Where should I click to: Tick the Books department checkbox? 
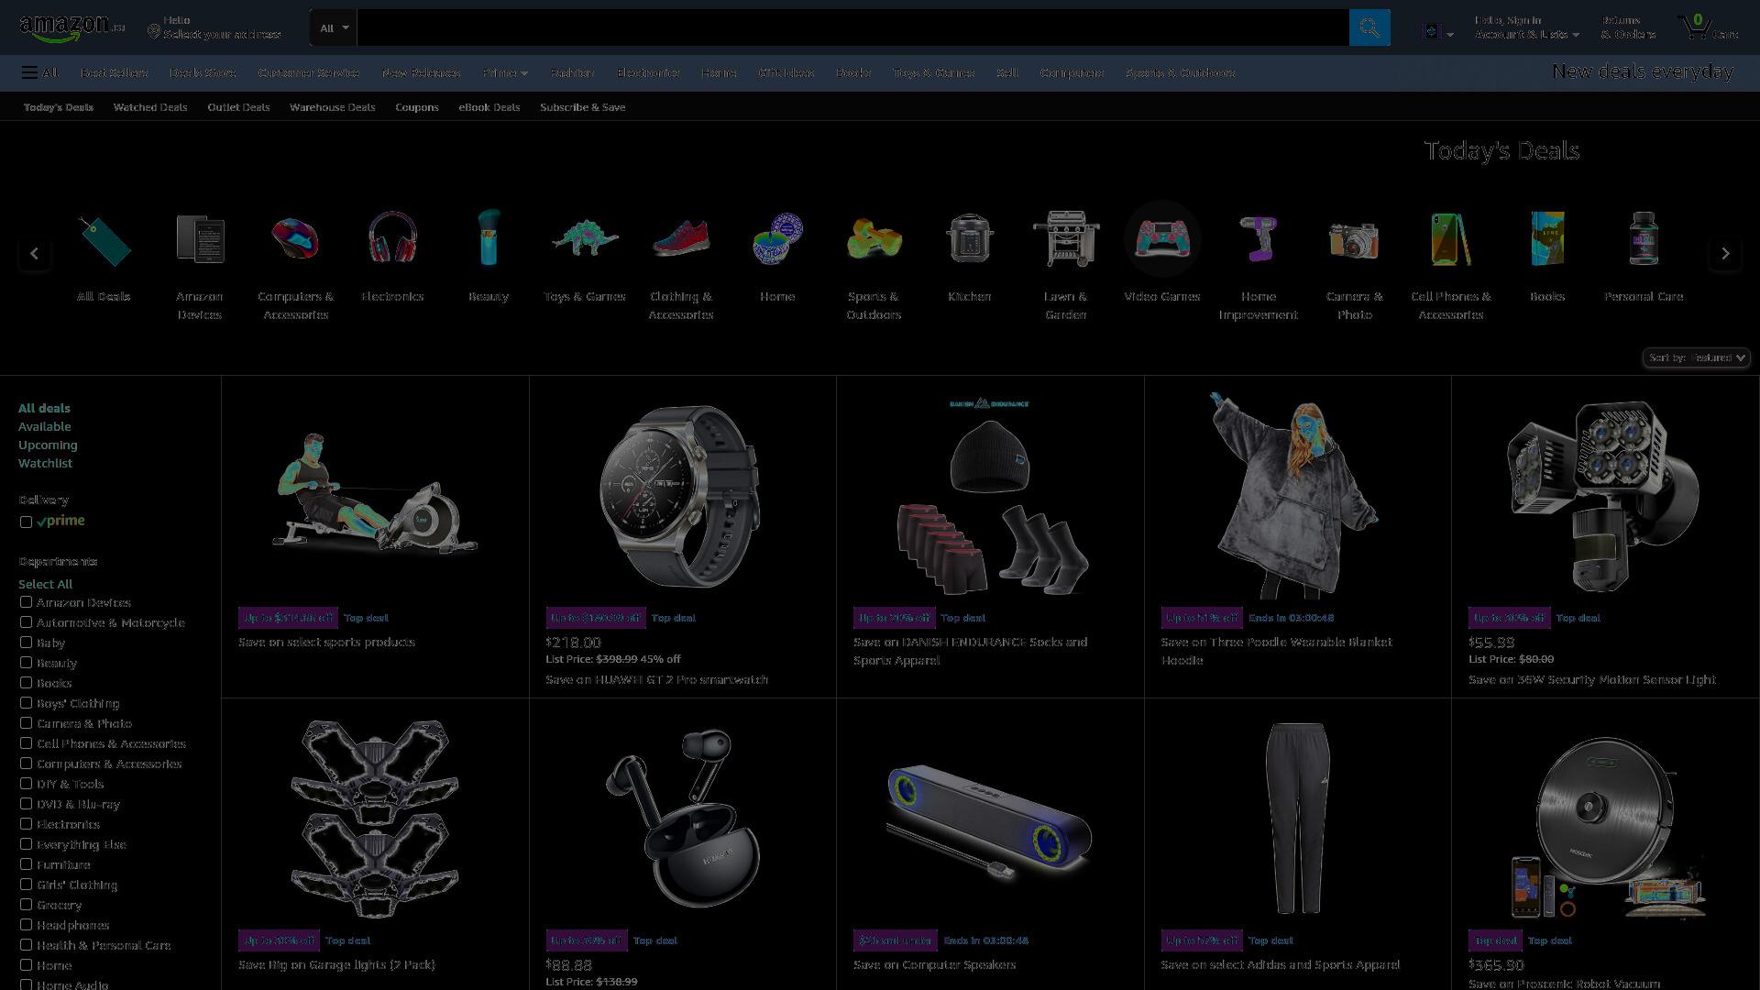26,683
